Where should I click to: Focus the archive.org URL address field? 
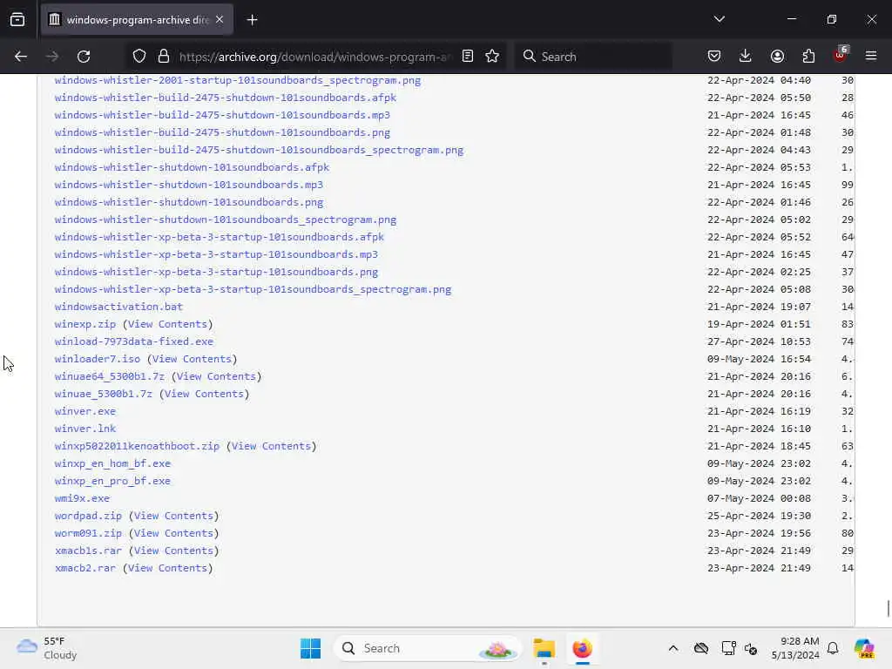coord(314,57)
